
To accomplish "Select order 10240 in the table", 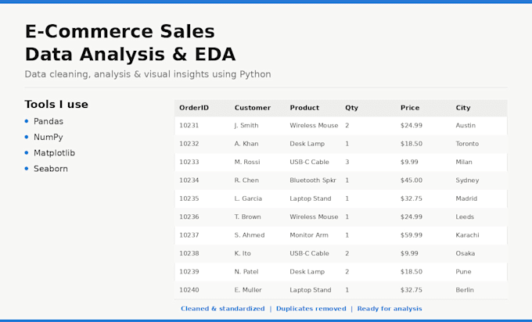I will pyautogui.click(x=189, y=290).
